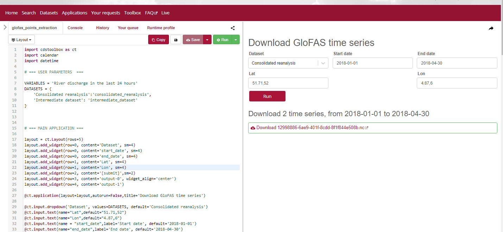503x232 pixels.
Task: Click the 'Download 2 time series' result heading
Action: 339,114
